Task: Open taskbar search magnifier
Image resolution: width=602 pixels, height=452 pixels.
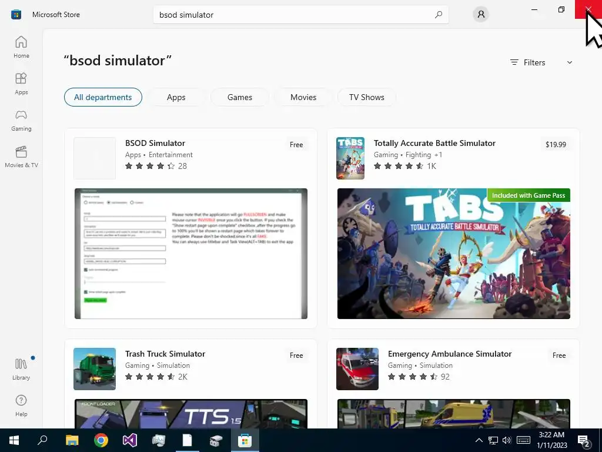Action: click(x=42, y=440)
